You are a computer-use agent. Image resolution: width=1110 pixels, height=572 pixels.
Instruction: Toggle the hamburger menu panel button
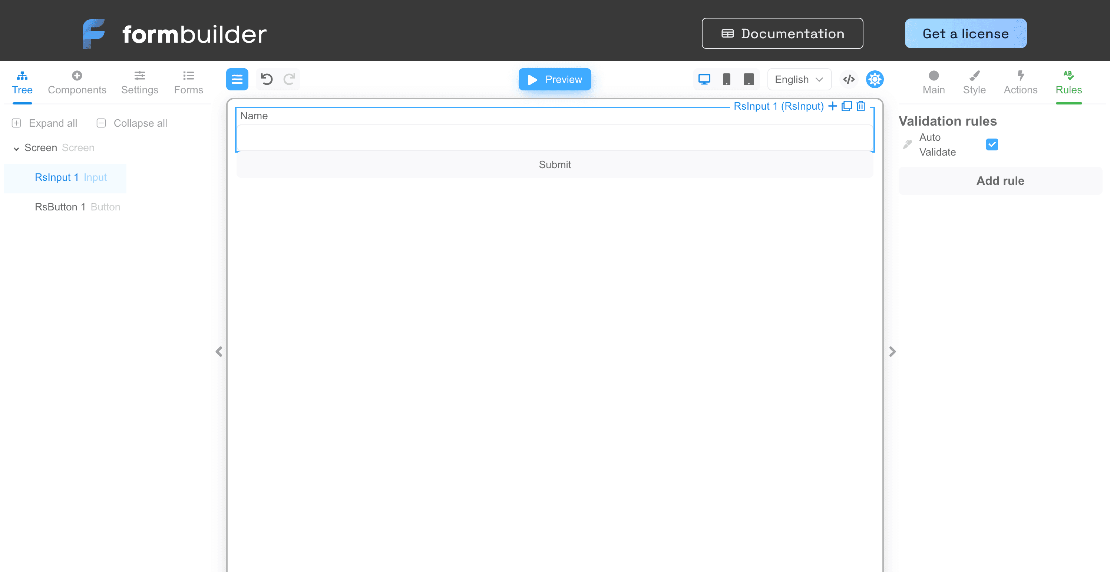tap(237, 79)
